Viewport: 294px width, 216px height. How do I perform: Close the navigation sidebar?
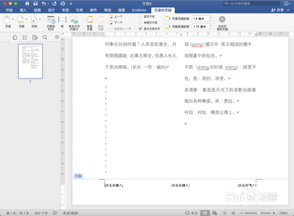tap(57, 37)
